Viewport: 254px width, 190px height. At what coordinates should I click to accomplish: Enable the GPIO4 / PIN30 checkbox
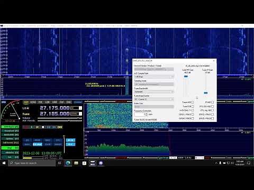coord(193,118)
